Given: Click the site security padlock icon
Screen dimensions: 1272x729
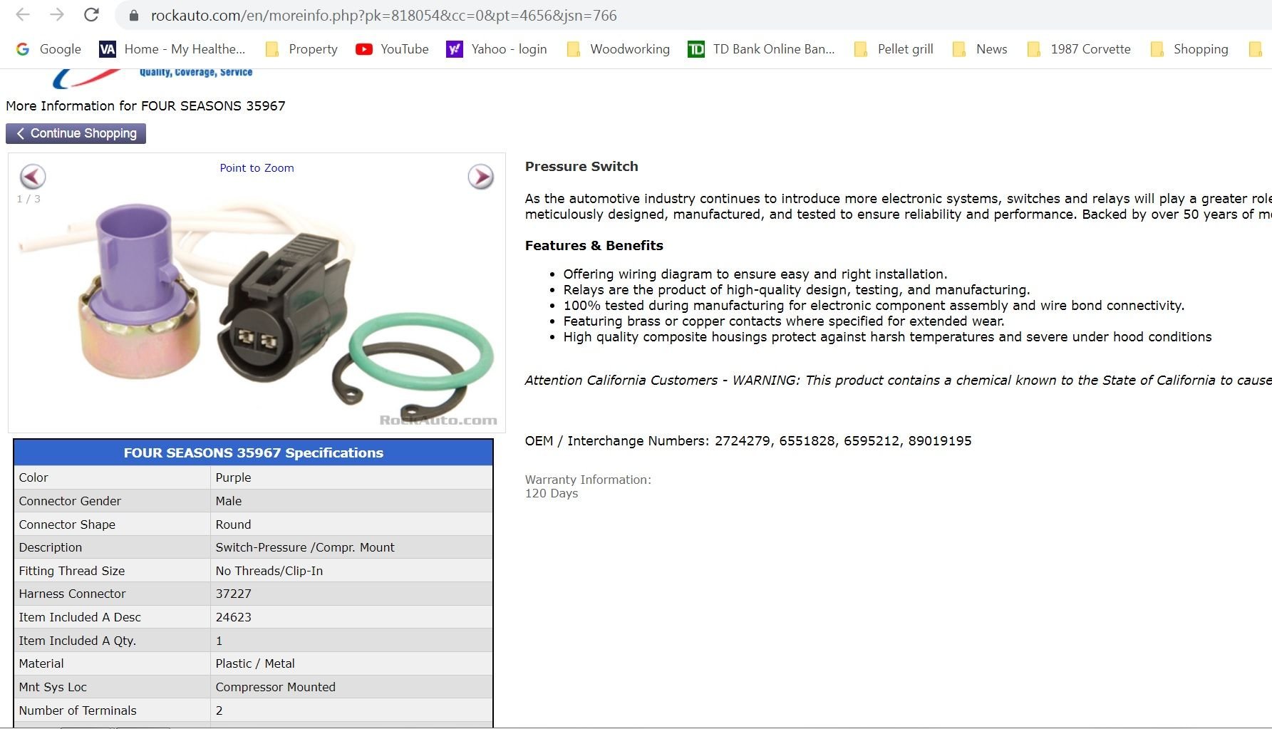Looking at the screenshot, I should click(133, 15).
